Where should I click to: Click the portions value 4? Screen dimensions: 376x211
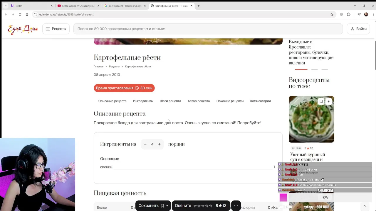point(152,144)
